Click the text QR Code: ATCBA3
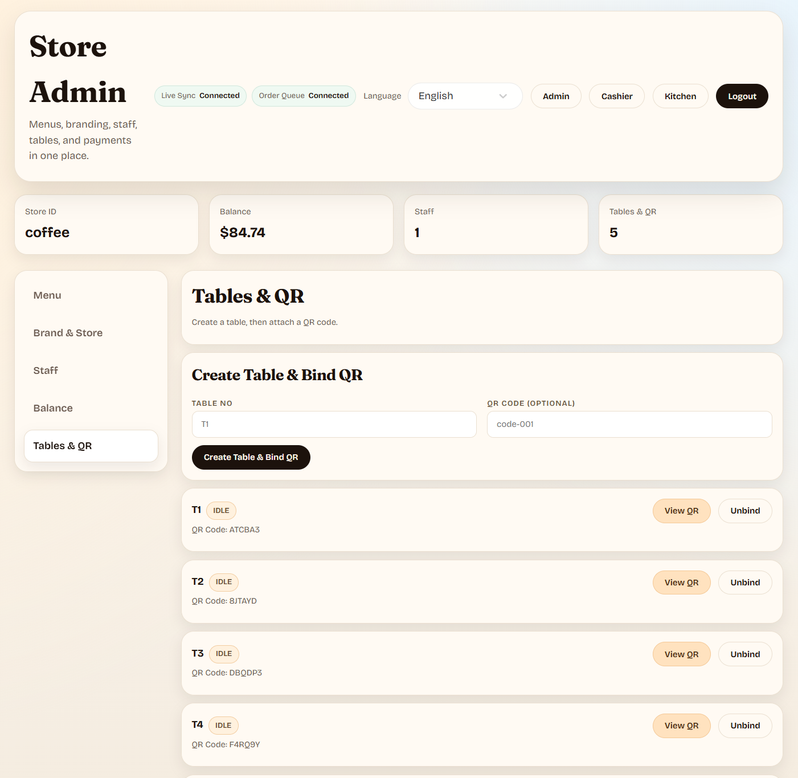Viewport: 798px width, 778px height. (x=226, y=529)
